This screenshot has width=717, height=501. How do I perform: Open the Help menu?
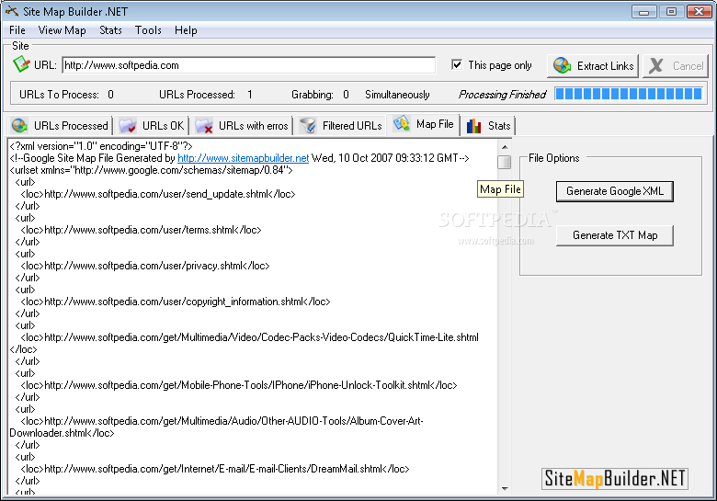[x=186, y=30]
